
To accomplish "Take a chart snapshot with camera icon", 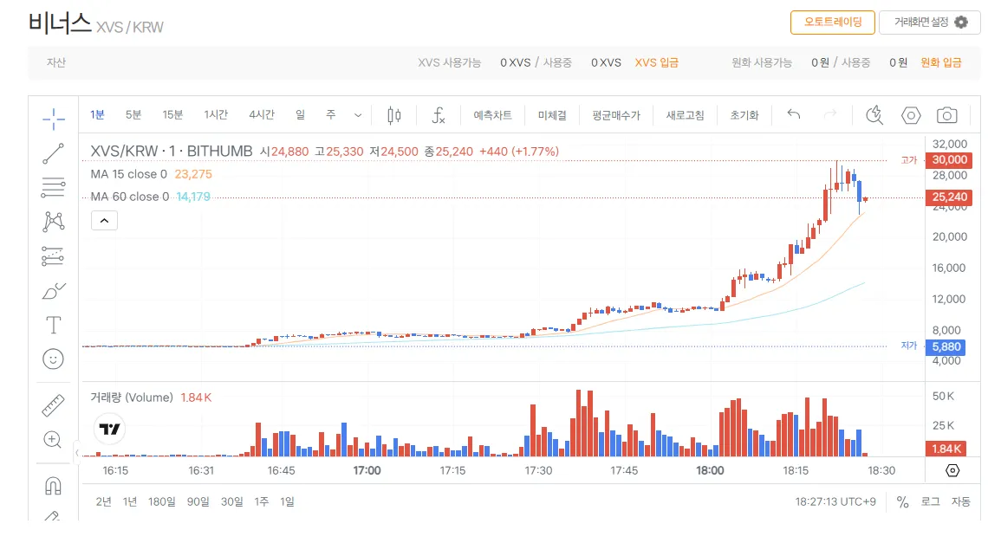I will (946, 115).
